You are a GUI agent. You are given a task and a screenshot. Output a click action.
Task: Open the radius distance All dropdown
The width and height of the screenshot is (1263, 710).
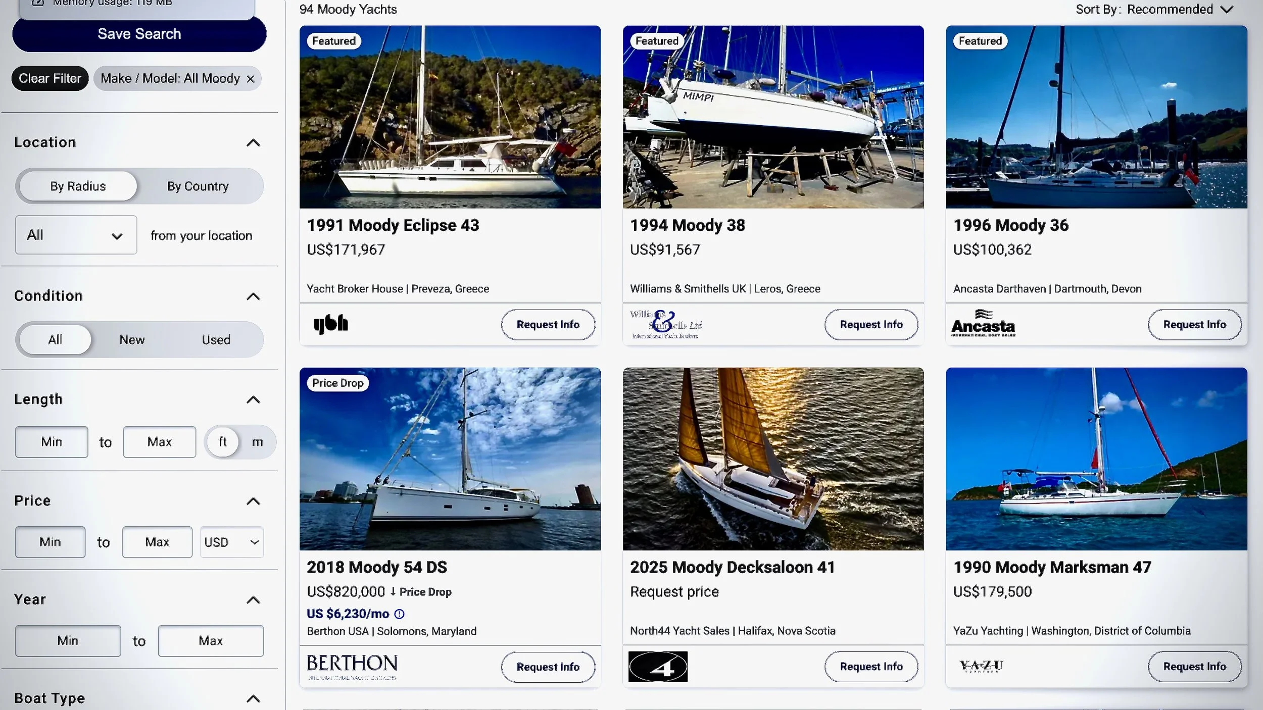[76, 235]
